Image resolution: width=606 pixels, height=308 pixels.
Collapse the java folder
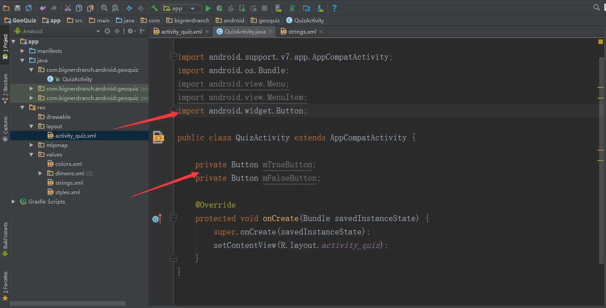[22, 61]
